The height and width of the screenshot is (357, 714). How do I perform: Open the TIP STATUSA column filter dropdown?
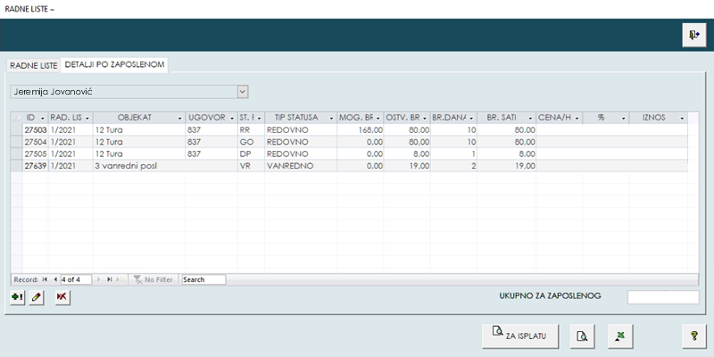click(329, 118)
